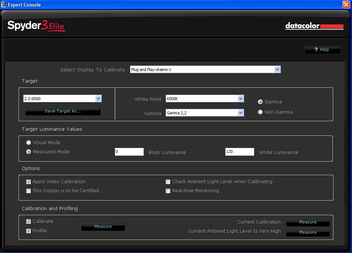
Task: Open the Gamma 2,2 dropdown
Action: [205, 113]
